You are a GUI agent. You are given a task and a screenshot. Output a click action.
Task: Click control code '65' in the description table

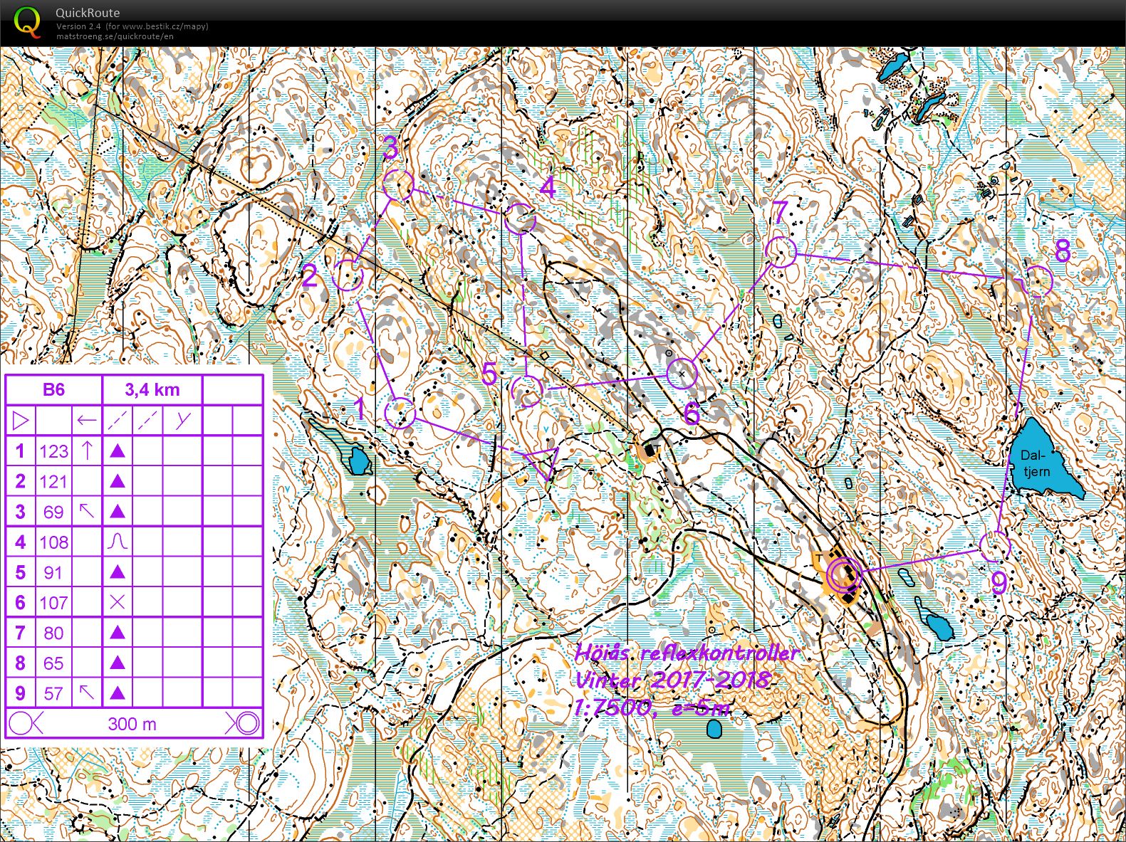coord(53,663)
